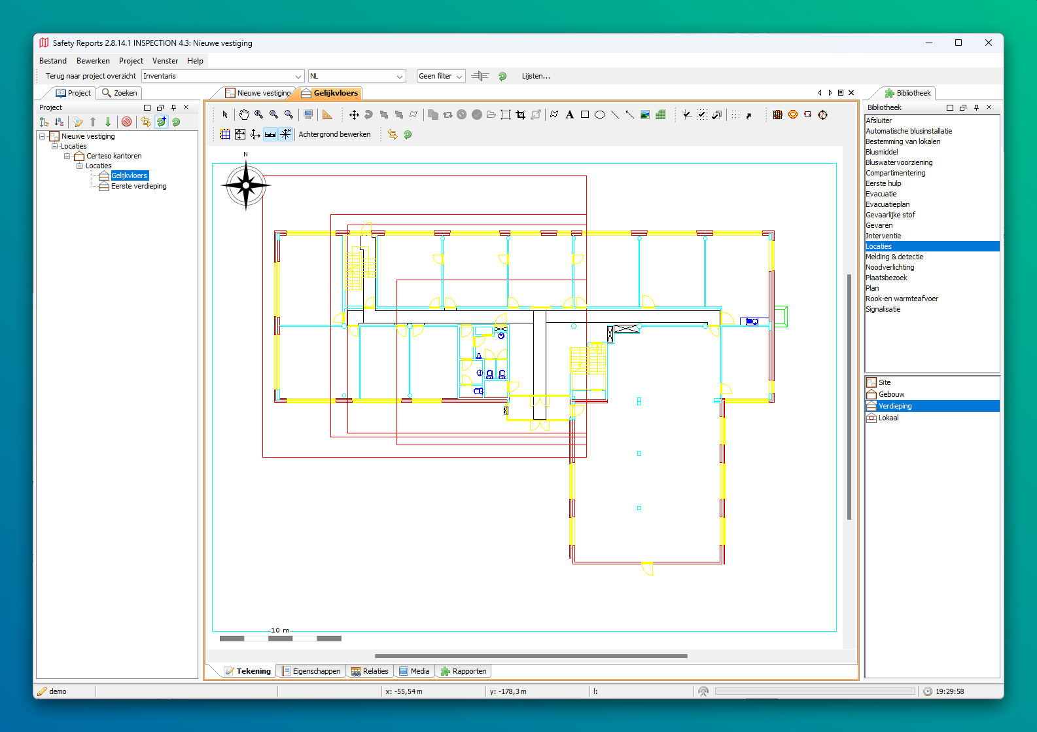Image resolution: width=1037 pixels, height=732 pixels.
Task: Select the crop tool in toolbar
Action: [x=521, y=115]
